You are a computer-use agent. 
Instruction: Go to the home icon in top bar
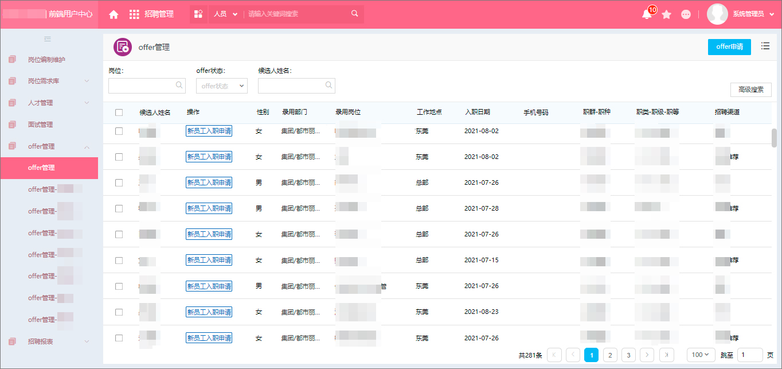114,14
